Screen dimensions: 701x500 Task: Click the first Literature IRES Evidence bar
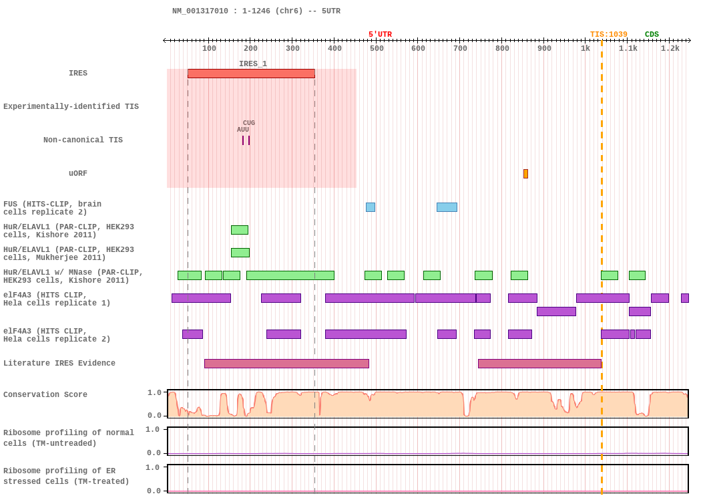point(286,364)
